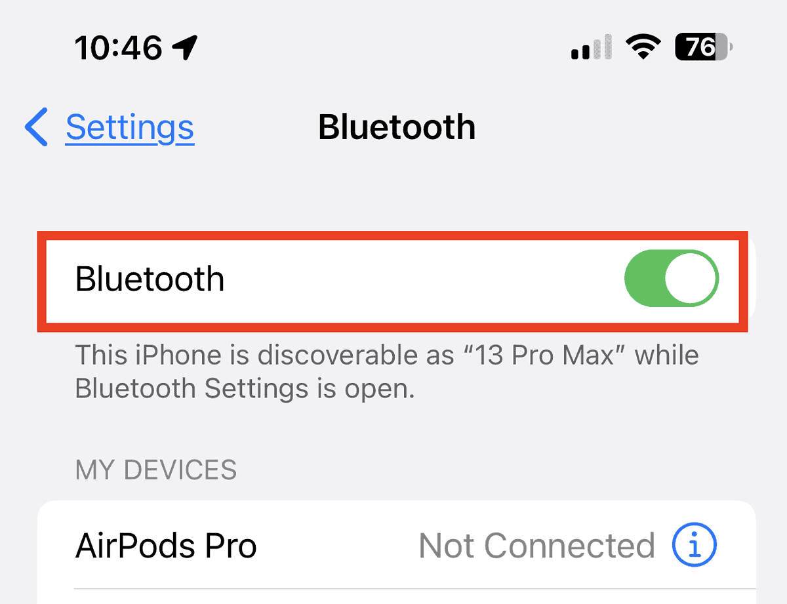Image resolution: width=787 pixels, height=604 pixels.
Task: Select the AirPods Pro device row
Action: (x=397, y=546)
